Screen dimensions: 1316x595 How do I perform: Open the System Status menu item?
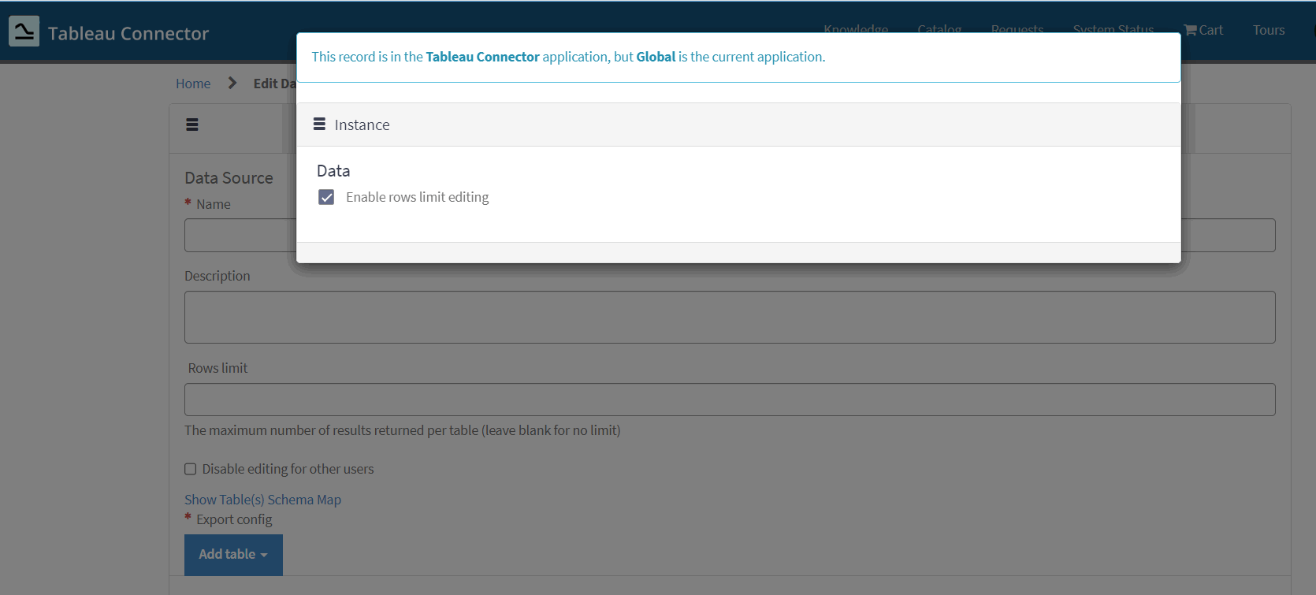coord(1113,28)
